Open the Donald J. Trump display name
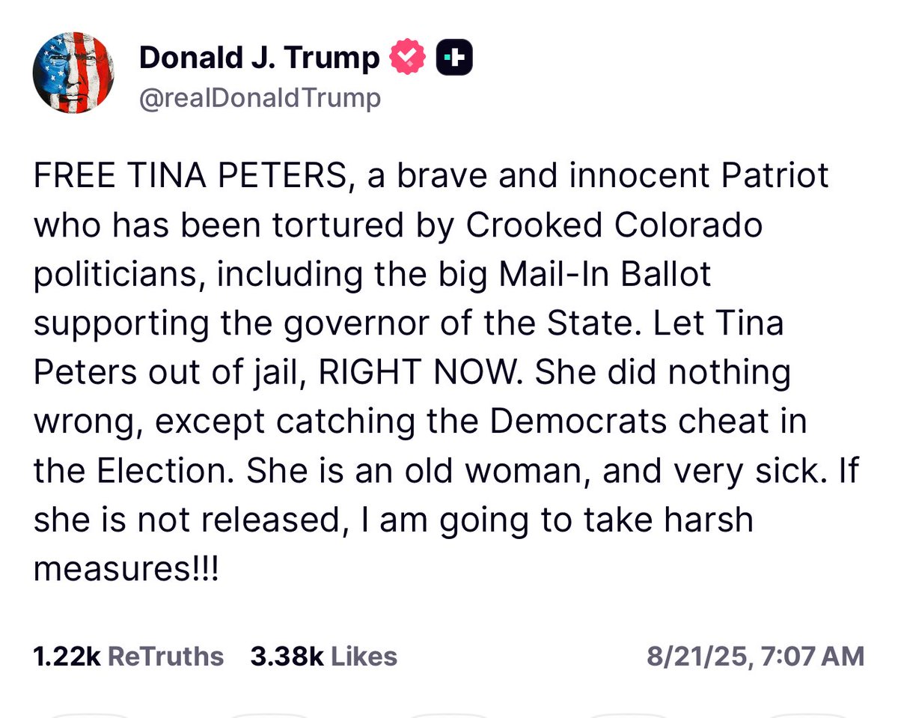The height and width of the screenshot is (718, 898). (260, 58)
